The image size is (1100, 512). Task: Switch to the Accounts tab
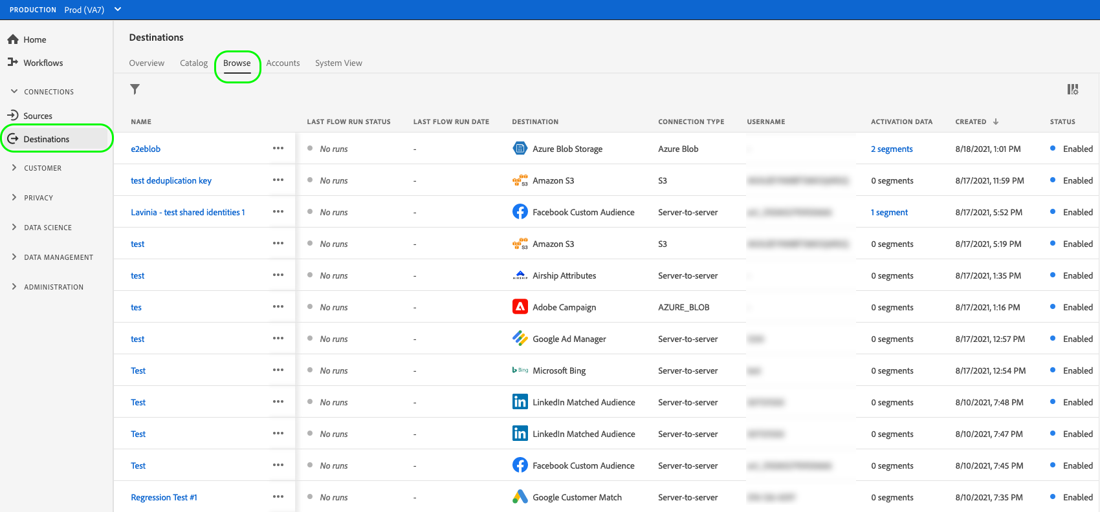coord(283,63)
